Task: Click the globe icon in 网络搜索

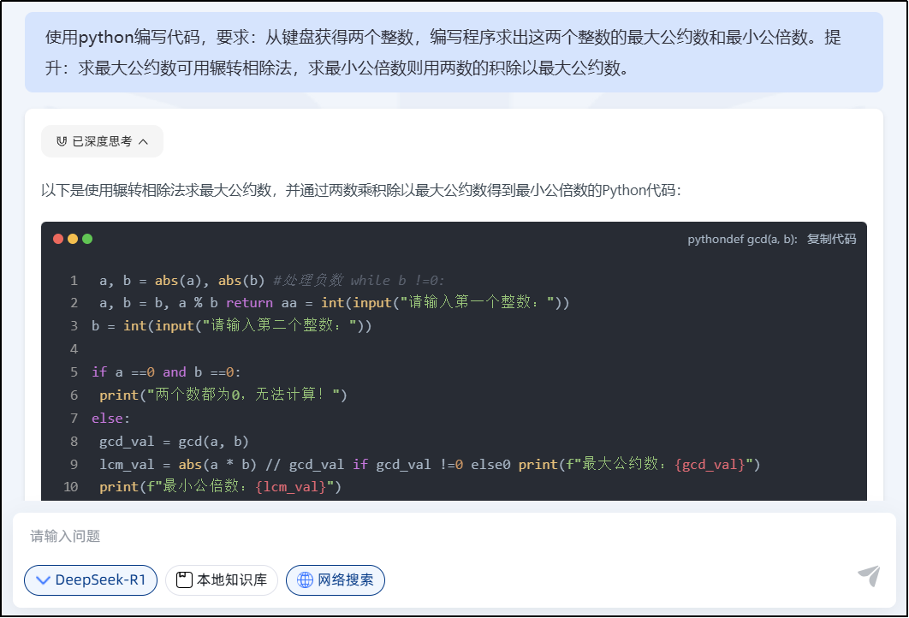Action: (305, 579)
